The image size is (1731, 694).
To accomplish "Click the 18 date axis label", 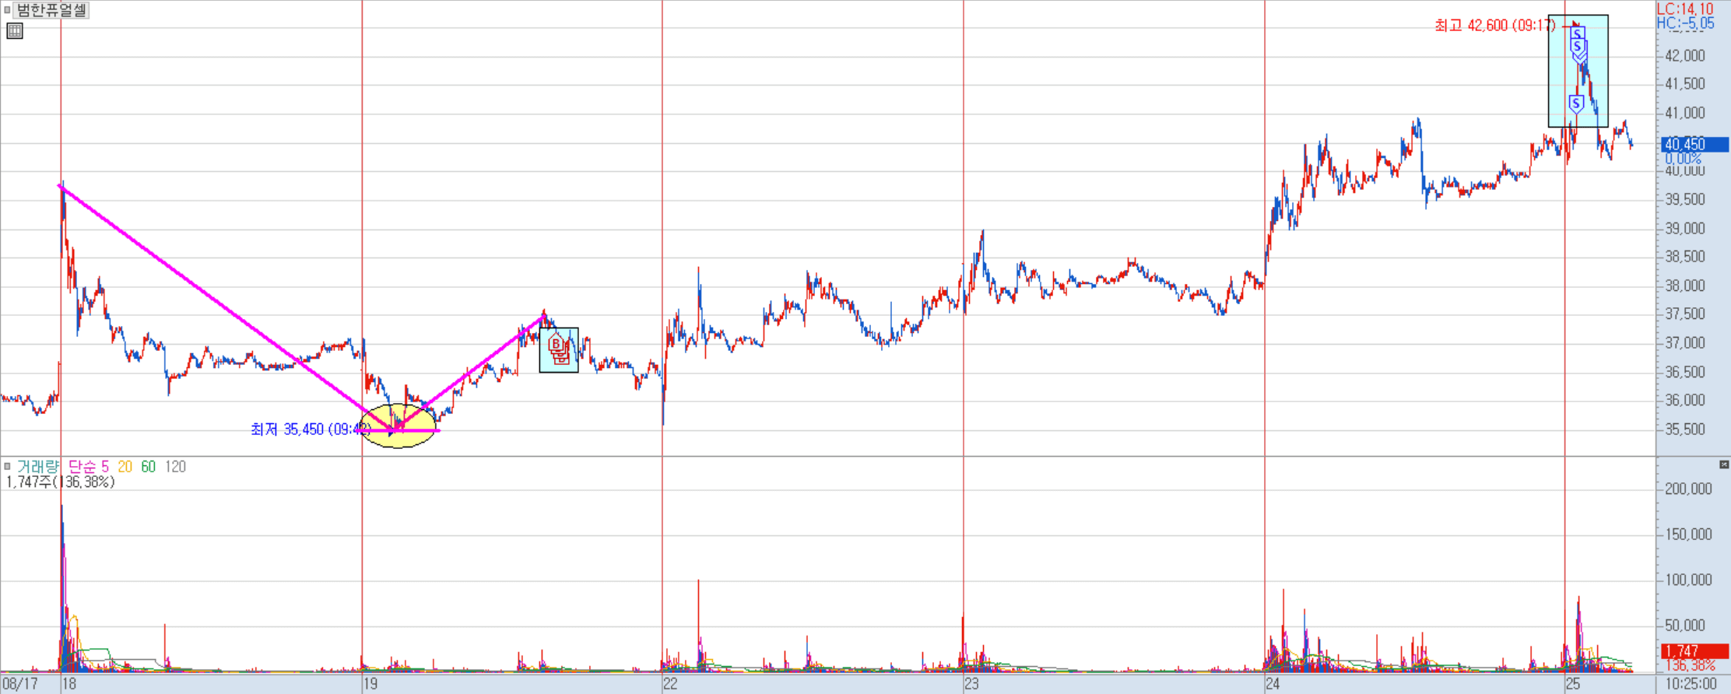I will pos(69,684).
